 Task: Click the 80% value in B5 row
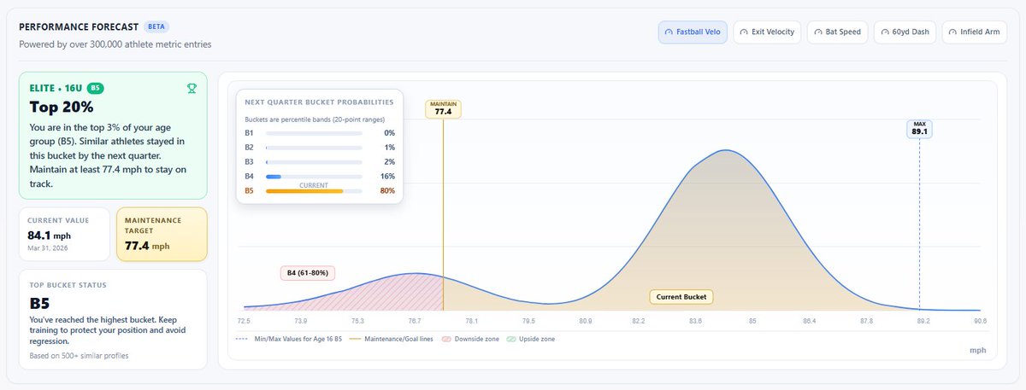pyautogui.click(x=387, y=191)
